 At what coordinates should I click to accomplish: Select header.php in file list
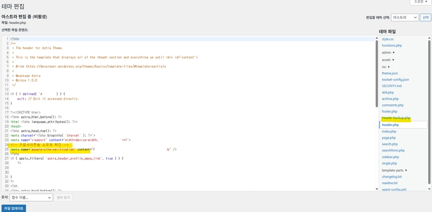pos(390,125)
